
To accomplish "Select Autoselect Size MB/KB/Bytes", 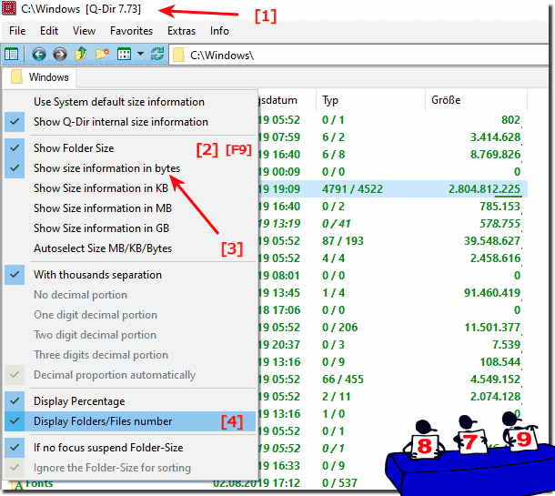I will click(130, 248).
